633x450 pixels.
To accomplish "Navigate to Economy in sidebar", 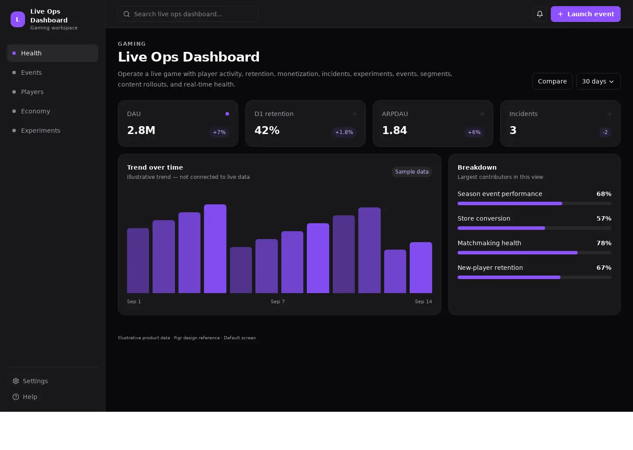I will point(52,111).
